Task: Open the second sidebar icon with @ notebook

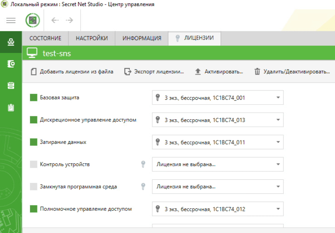Action: coord(11,64)
